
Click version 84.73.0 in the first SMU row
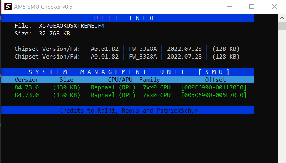tap(27, 87)
